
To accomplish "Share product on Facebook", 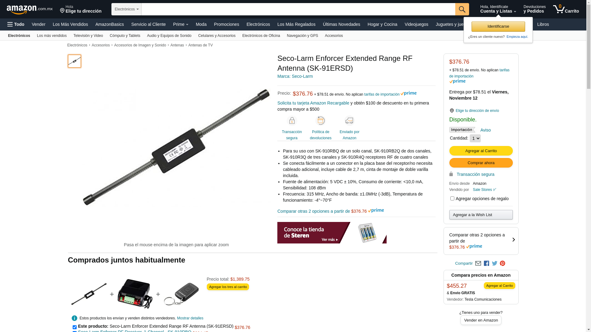I will [x=486, y=263].
